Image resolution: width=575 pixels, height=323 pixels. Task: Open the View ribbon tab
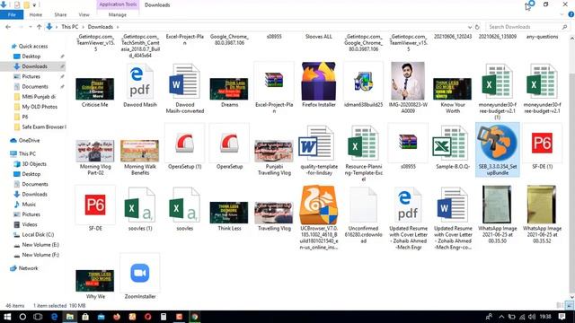[84, 14]
